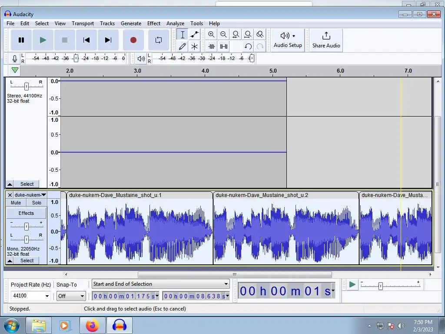The image size is (445, 334).
Task: Click the Zoom Out magnifier
Action: click(223, 35)
